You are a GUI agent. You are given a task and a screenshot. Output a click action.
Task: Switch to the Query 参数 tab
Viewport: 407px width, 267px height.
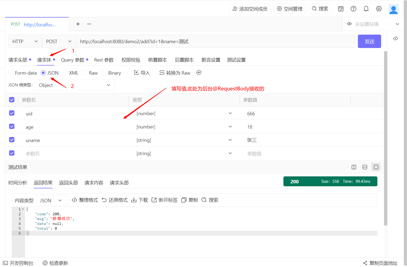tap(73, 60)
